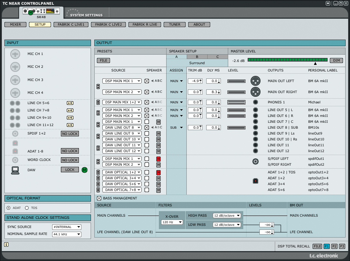Open the High Pass 12 dB/octave dropdown

[x=227, y=216]
